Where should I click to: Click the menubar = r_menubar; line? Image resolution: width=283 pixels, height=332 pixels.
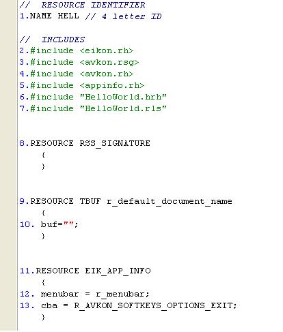click(85, 294)
